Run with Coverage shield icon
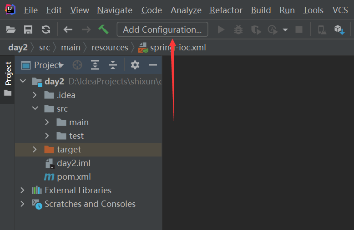Viewport: 354px width, 230px height. coord(256,29)
